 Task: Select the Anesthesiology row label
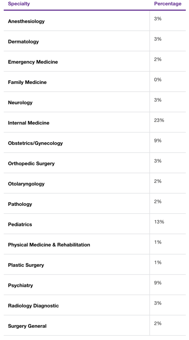pos(26,21)
